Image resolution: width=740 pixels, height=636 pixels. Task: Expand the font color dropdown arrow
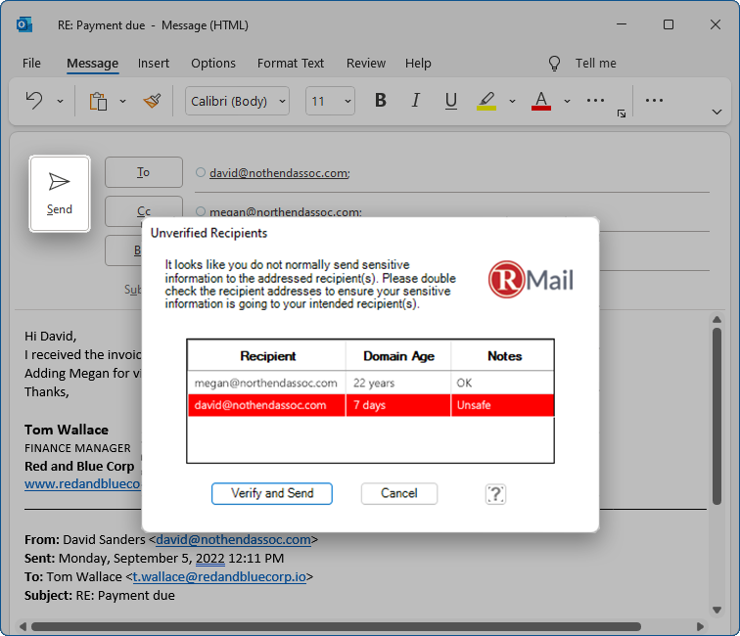click(x=567, y=101)
